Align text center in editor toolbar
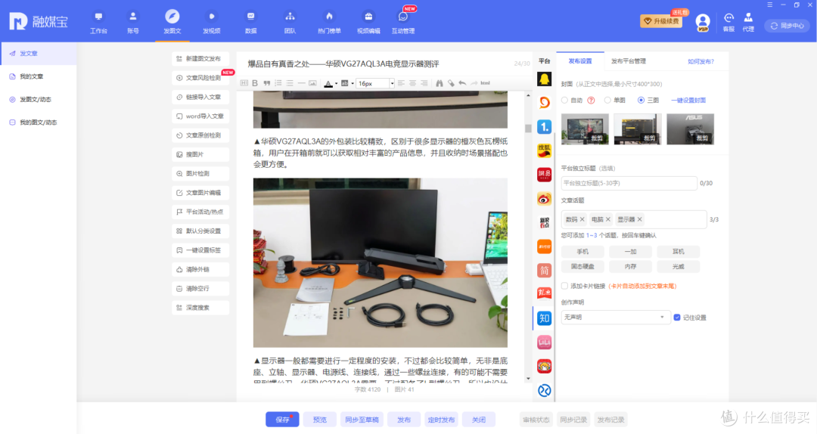817x434 pixels. coord(413,83)
